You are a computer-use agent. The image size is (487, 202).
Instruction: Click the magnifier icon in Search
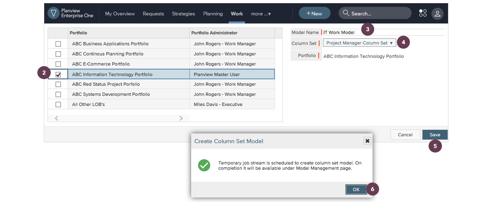click(x=346, y=13)
